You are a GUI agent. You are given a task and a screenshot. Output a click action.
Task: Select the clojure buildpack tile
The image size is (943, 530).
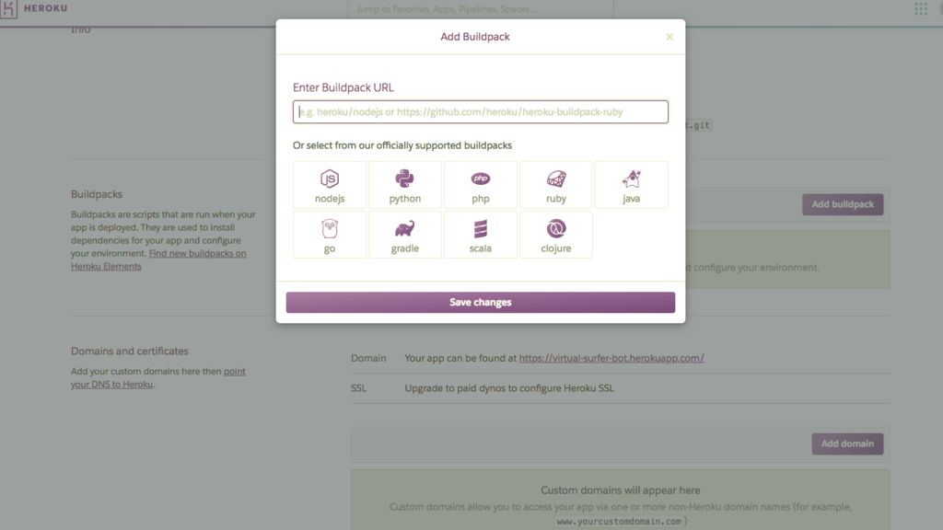click(555, 235)
